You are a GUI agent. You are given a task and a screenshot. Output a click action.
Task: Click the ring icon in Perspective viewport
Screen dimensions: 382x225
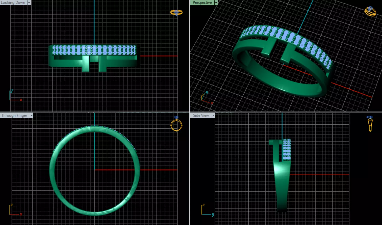pyautogui.click(x=370, y=11)
